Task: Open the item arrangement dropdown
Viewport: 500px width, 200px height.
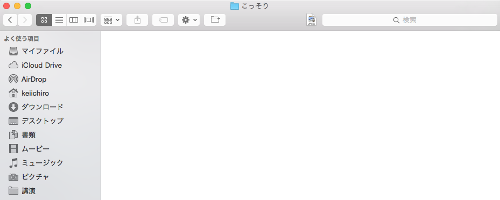Action: click(111, 20)
